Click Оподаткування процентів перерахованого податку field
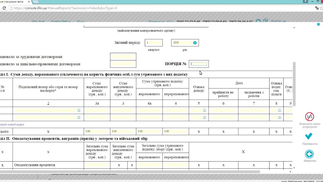Image resolution: width=323 pixels, height=182 pixels. click(176, 165)
